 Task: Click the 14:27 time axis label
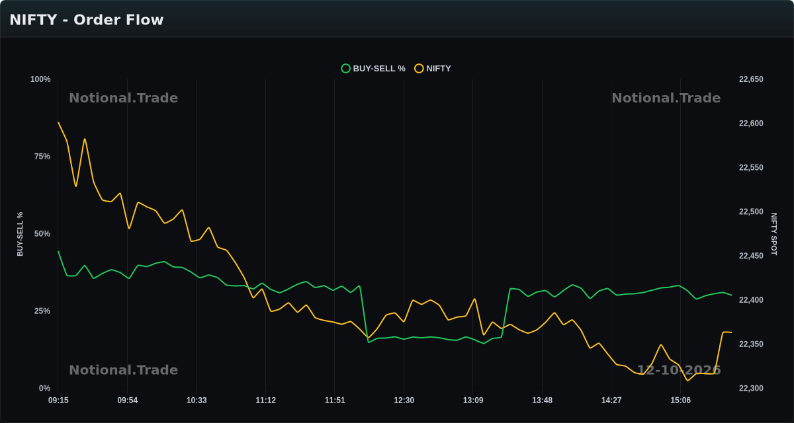611,401
